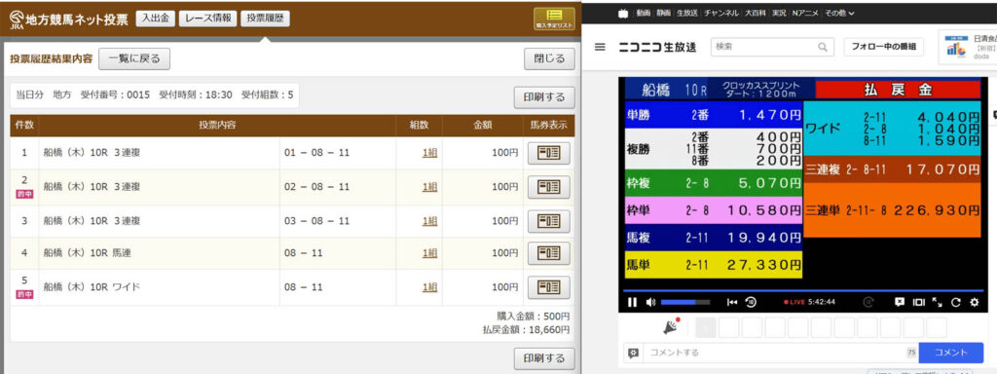997x374 pixels.
Task: Show ticket for row 5 ワイド 08-11 bet
Action: pos(549,287)
